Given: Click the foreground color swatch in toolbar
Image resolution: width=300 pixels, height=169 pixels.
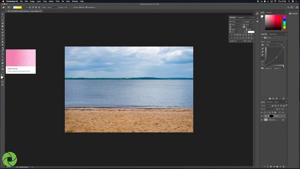Looking at the screenshot, I should point(2,77).
